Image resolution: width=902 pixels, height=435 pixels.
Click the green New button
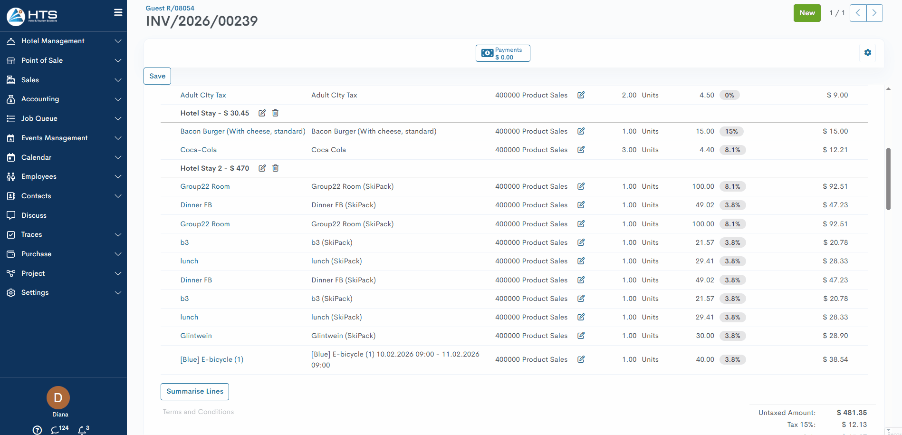click(806, 13)
